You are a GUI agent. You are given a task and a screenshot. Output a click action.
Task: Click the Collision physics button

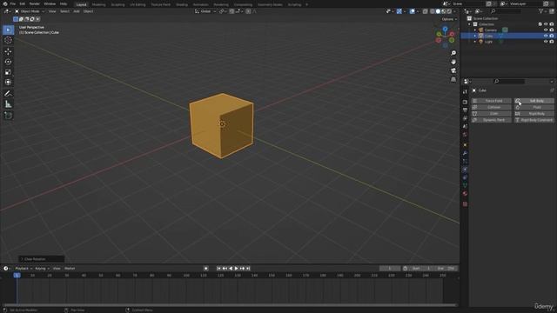(491, 107)
